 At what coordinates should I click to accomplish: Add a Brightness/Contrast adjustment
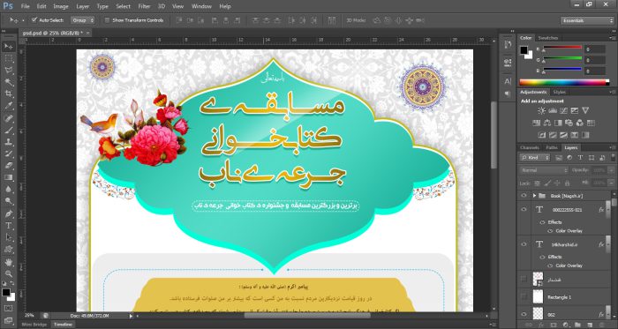pyautogui.click(x=541, y=111)
